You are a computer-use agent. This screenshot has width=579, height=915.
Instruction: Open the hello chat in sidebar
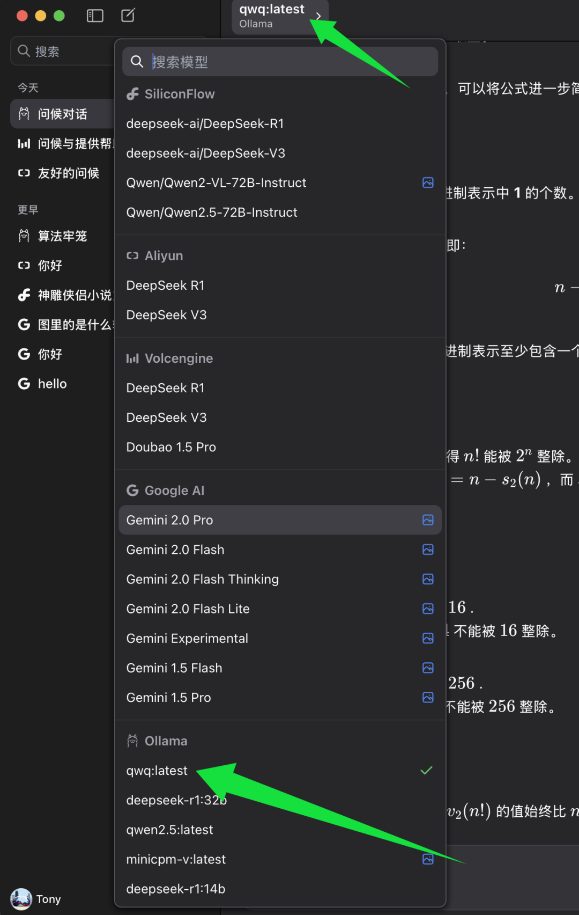(52, 384)
